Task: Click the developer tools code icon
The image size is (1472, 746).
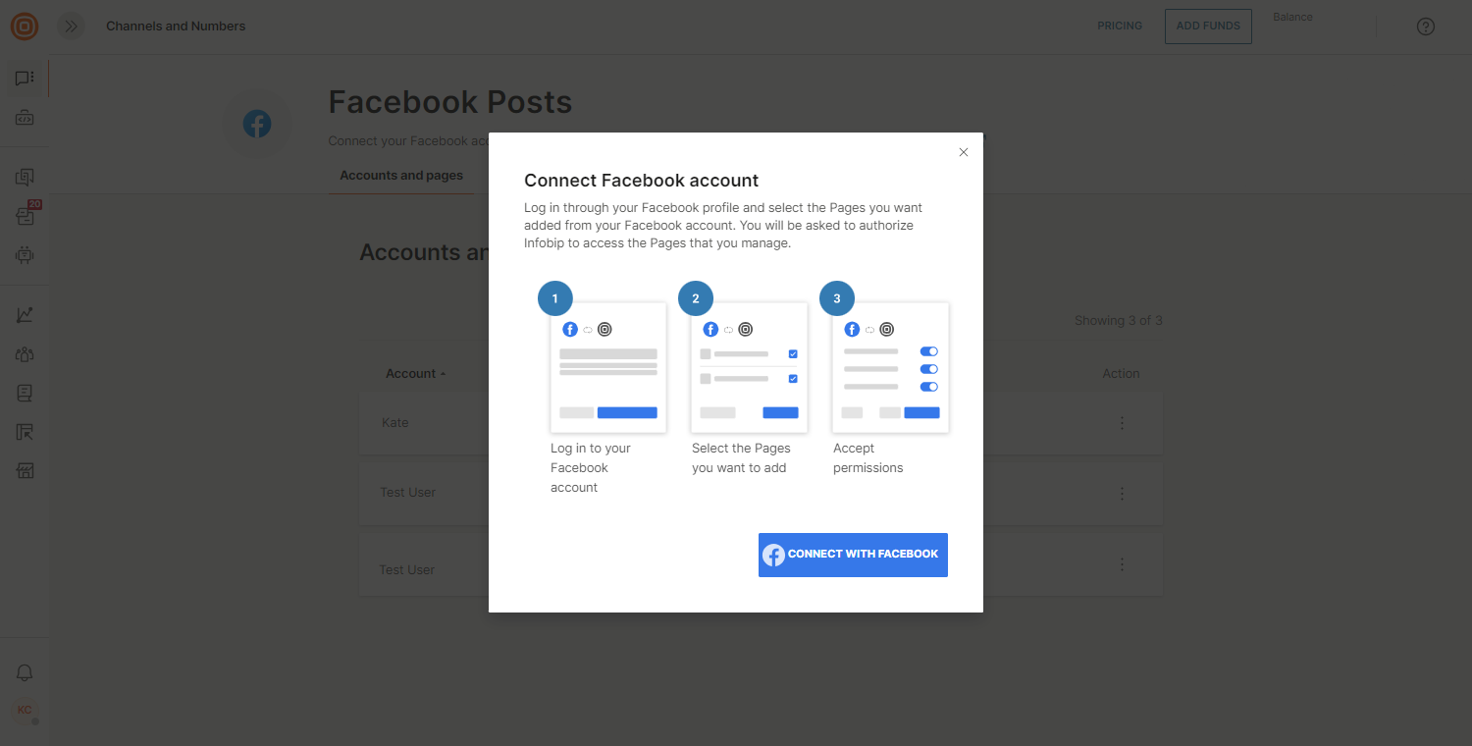Action: (25, 118)
